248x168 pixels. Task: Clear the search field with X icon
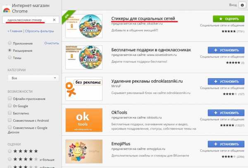click(54, 20)
